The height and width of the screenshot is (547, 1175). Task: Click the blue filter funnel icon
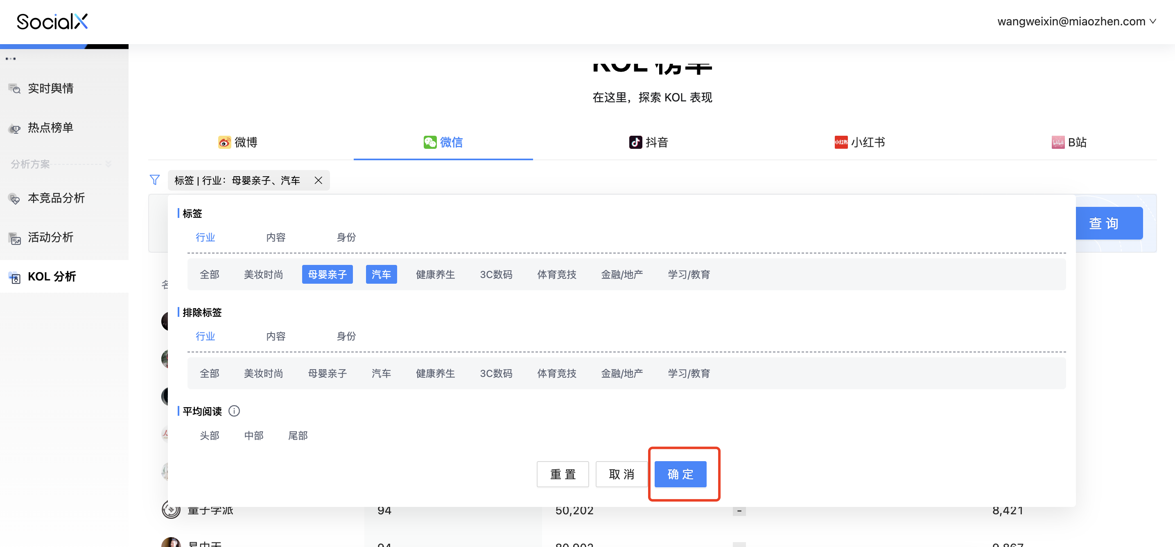[155, 180]
